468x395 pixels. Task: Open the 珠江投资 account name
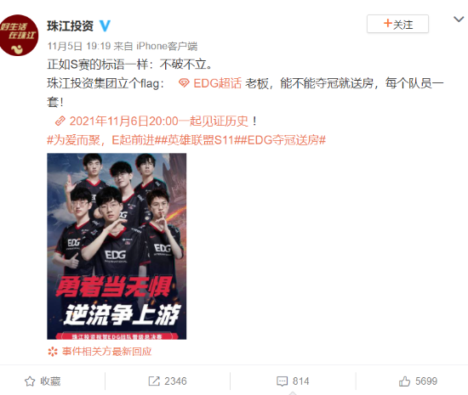pos(70,26)
